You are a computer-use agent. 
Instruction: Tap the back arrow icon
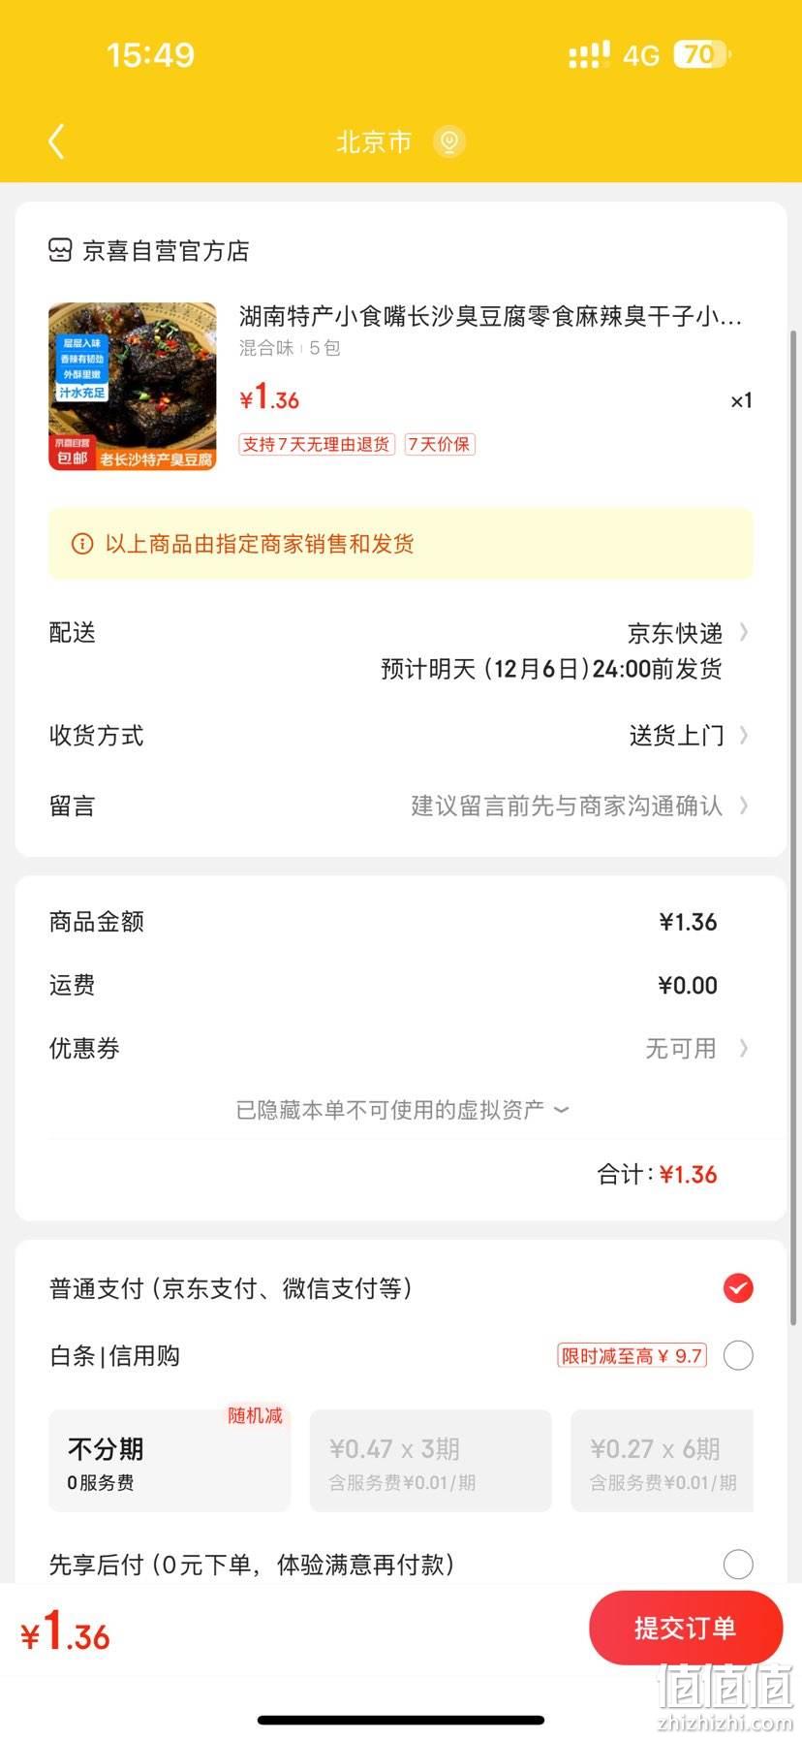pyautogui.click(x=56, y=142)
